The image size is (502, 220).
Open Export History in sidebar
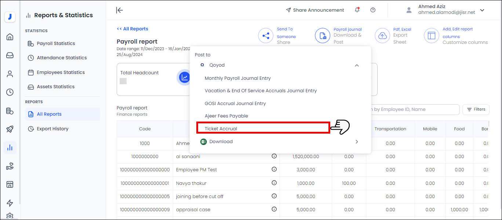[x=52, y=129]
